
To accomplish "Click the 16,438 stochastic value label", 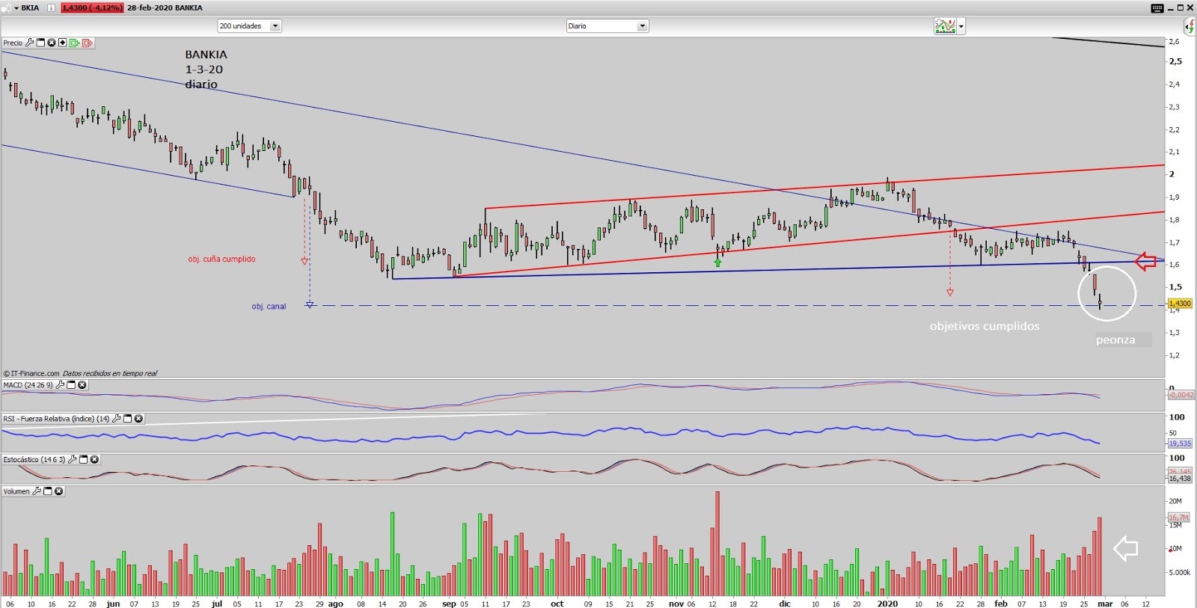I will [1180, 479].
